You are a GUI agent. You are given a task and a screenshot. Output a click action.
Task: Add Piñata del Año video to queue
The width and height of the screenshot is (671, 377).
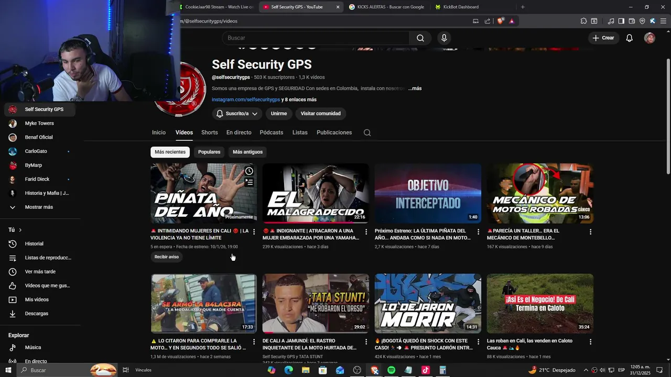click(249, 182)
